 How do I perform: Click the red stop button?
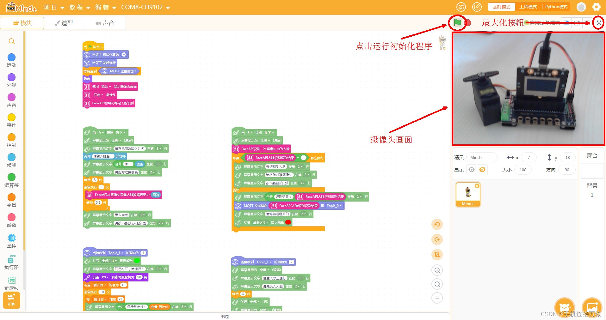[468, 23]
